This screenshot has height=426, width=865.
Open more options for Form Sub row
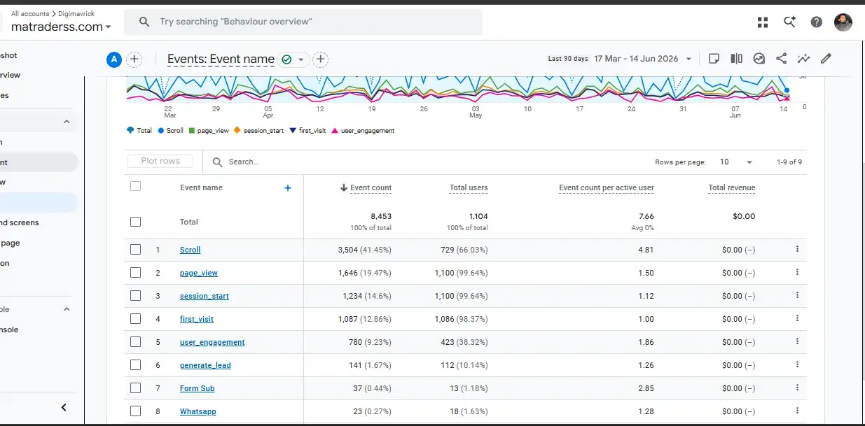pyautogui.click(x=797, y=388)
